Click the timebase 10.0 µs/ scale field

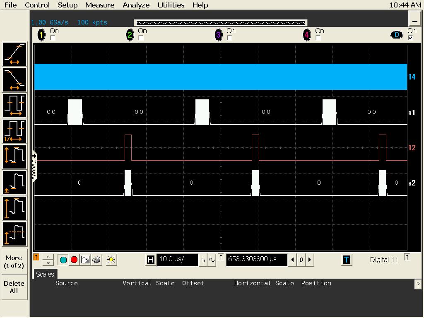pyautogui.click(x=177, y=260)
